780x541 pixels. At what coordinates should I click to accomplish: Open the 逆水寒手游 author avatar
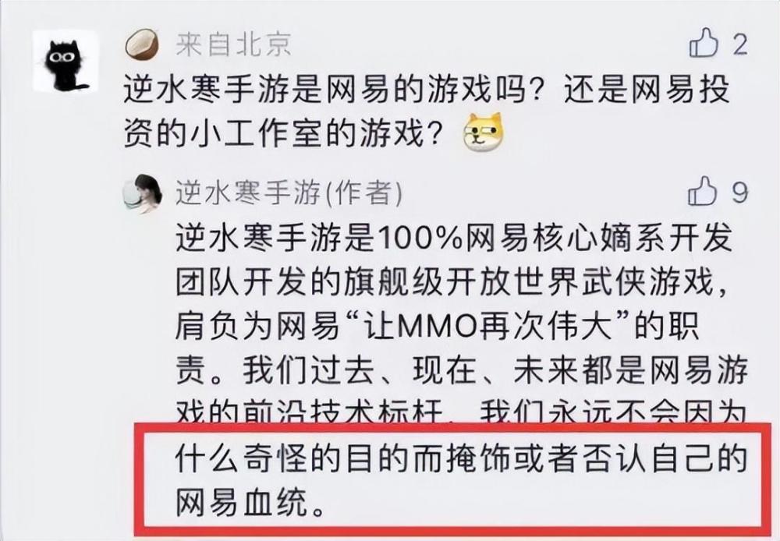pos(142,194)
